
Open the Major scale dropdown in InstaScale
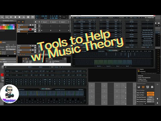click(17, 71)
